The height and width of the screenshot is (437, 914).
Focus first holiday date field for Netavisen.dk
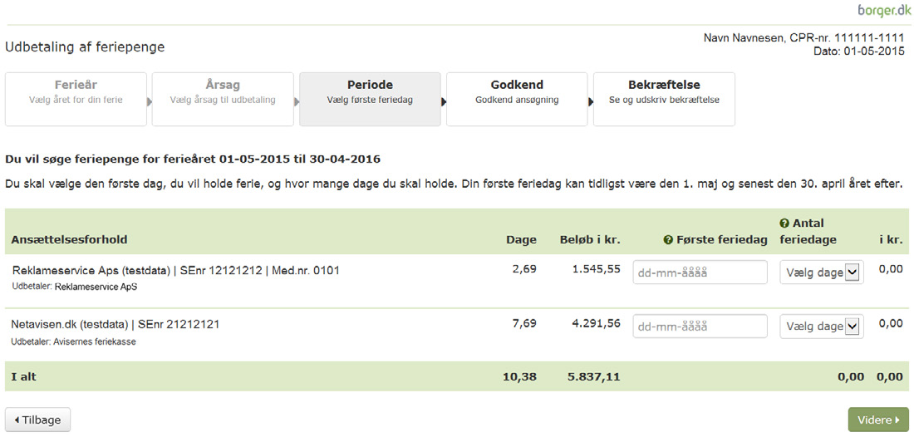click(700, 327)
